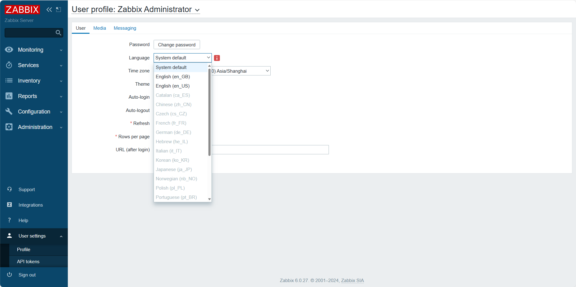Open the Time zone dropdown
Screen dimensions: 576x287
(x=241, y=71)
